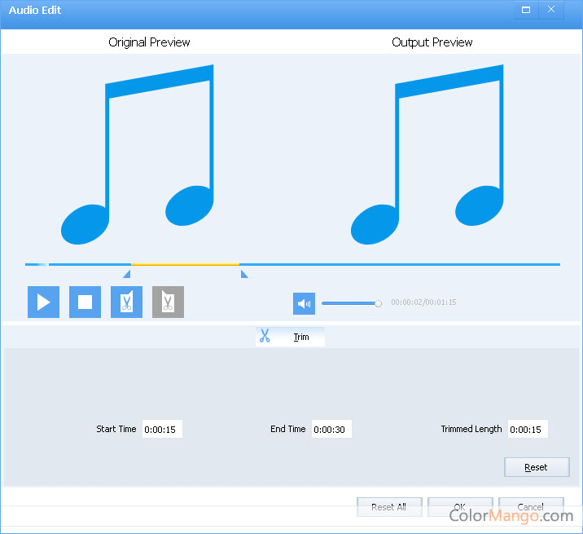Focus the Start Time input field
The image size is (583, 534).
coord(162,429)
